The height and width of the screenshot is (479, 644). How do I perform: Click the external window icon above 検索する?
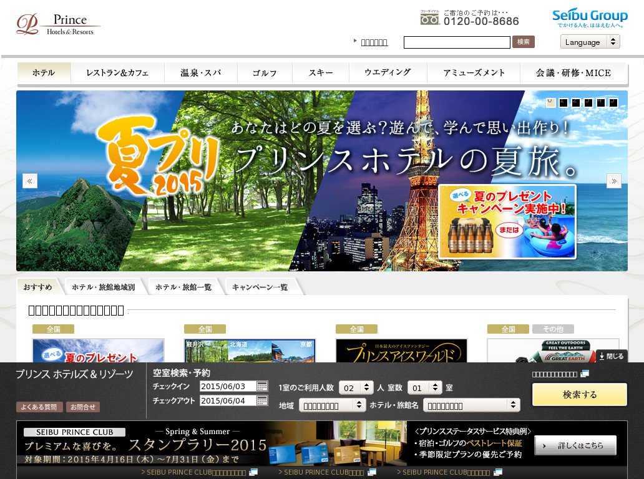[x=585, y=374]
